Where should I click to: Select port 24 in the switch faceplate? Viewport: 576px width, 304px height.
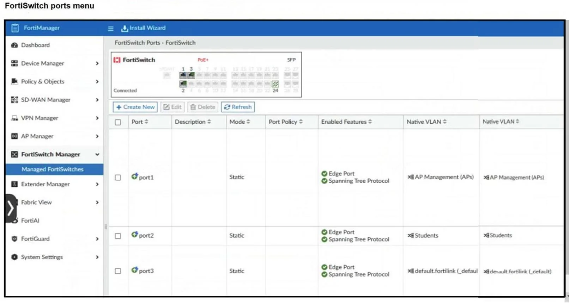[275, 84]
